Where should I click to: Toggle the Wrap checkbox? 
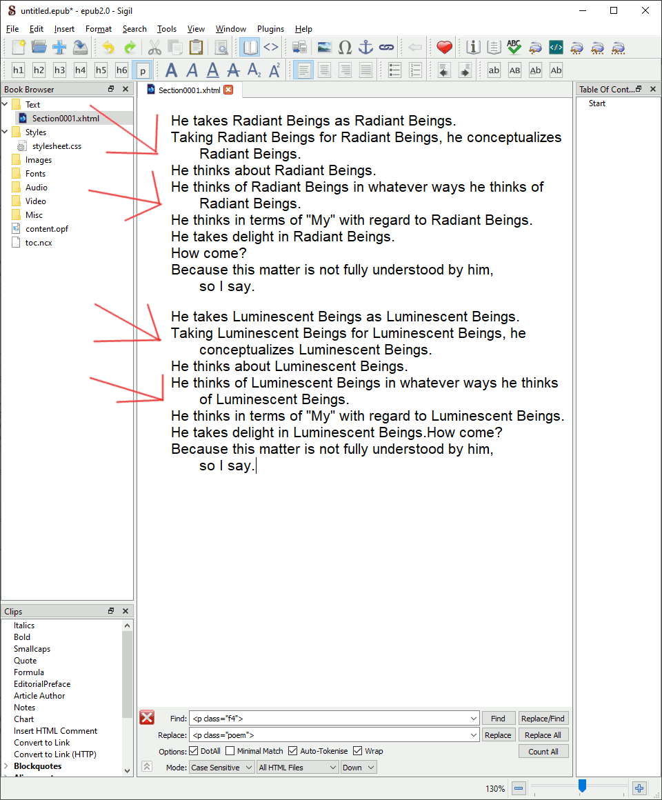[x=357, y=751]
